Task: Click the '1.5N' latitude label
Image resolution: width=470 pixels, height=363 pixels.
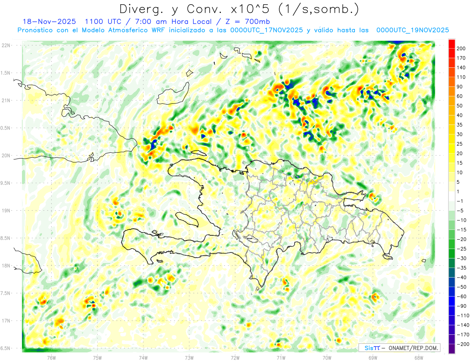Action: click(x=6, y=73)
